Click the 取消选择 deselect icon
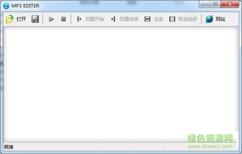 172,19
